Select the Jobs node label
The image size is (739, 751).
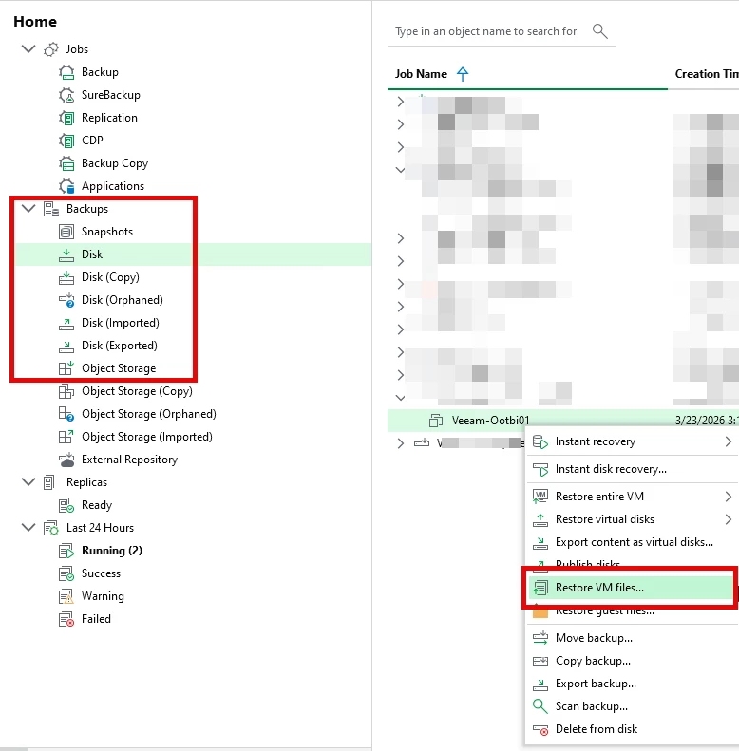click(77, 49)
